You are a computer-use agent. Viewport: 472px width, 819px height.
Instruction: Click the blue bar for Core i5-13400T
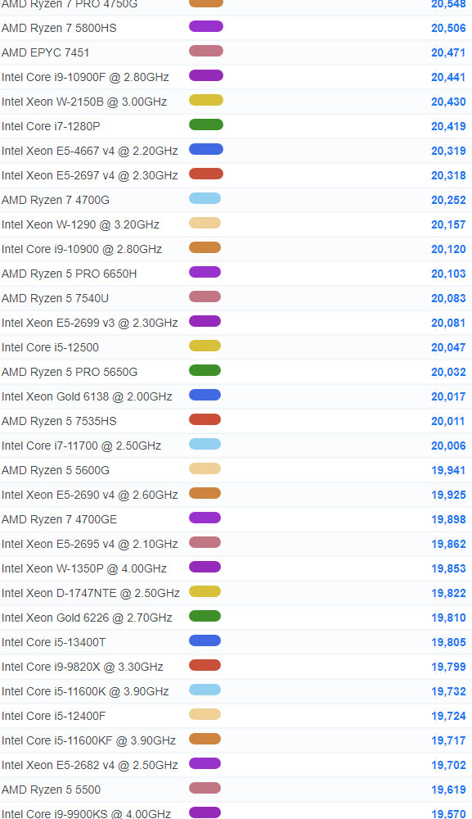(205, 640)
